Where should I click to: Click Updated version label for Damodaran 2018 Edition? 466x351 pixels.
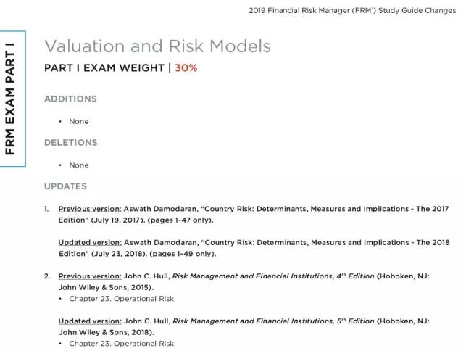pyautogui.click(x=89, y=242)
